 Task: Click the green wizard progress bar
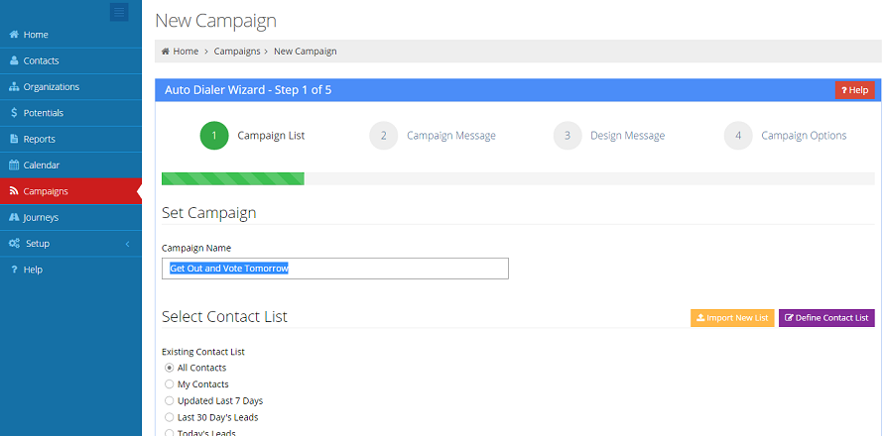(233, 178)
